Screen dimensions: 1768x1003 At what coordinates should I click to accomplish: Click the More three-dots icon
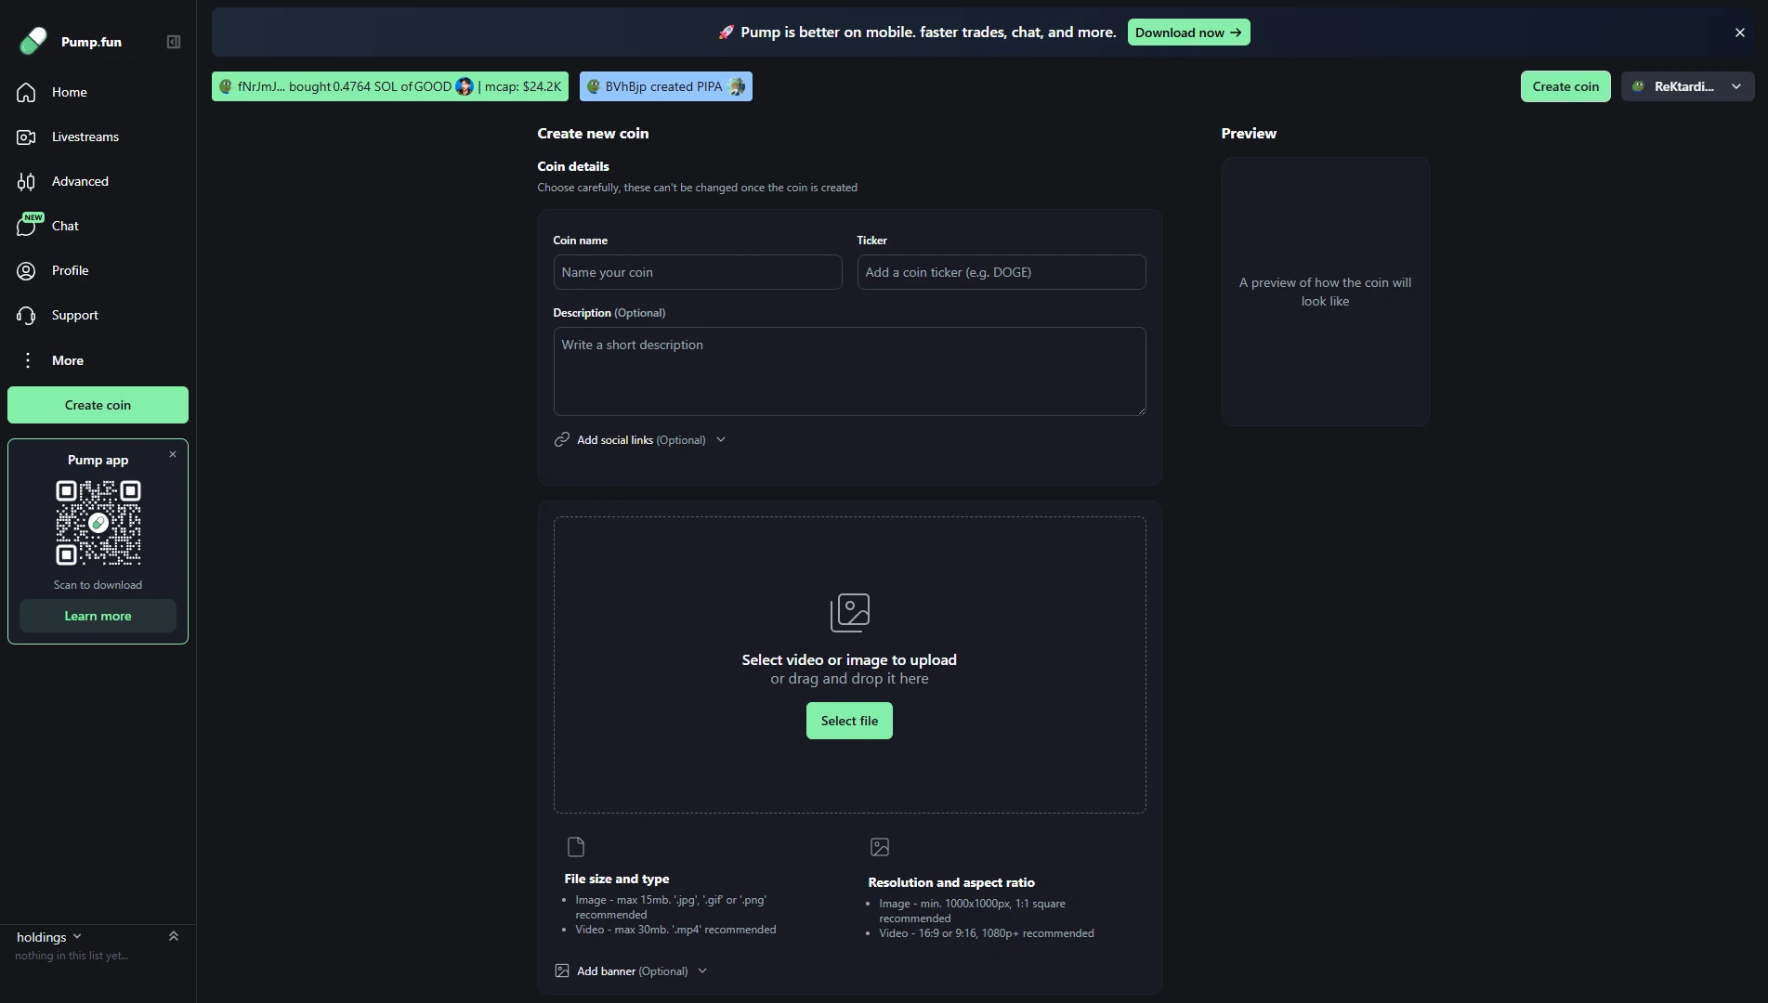pyautogui.click(x=27, y=360)
